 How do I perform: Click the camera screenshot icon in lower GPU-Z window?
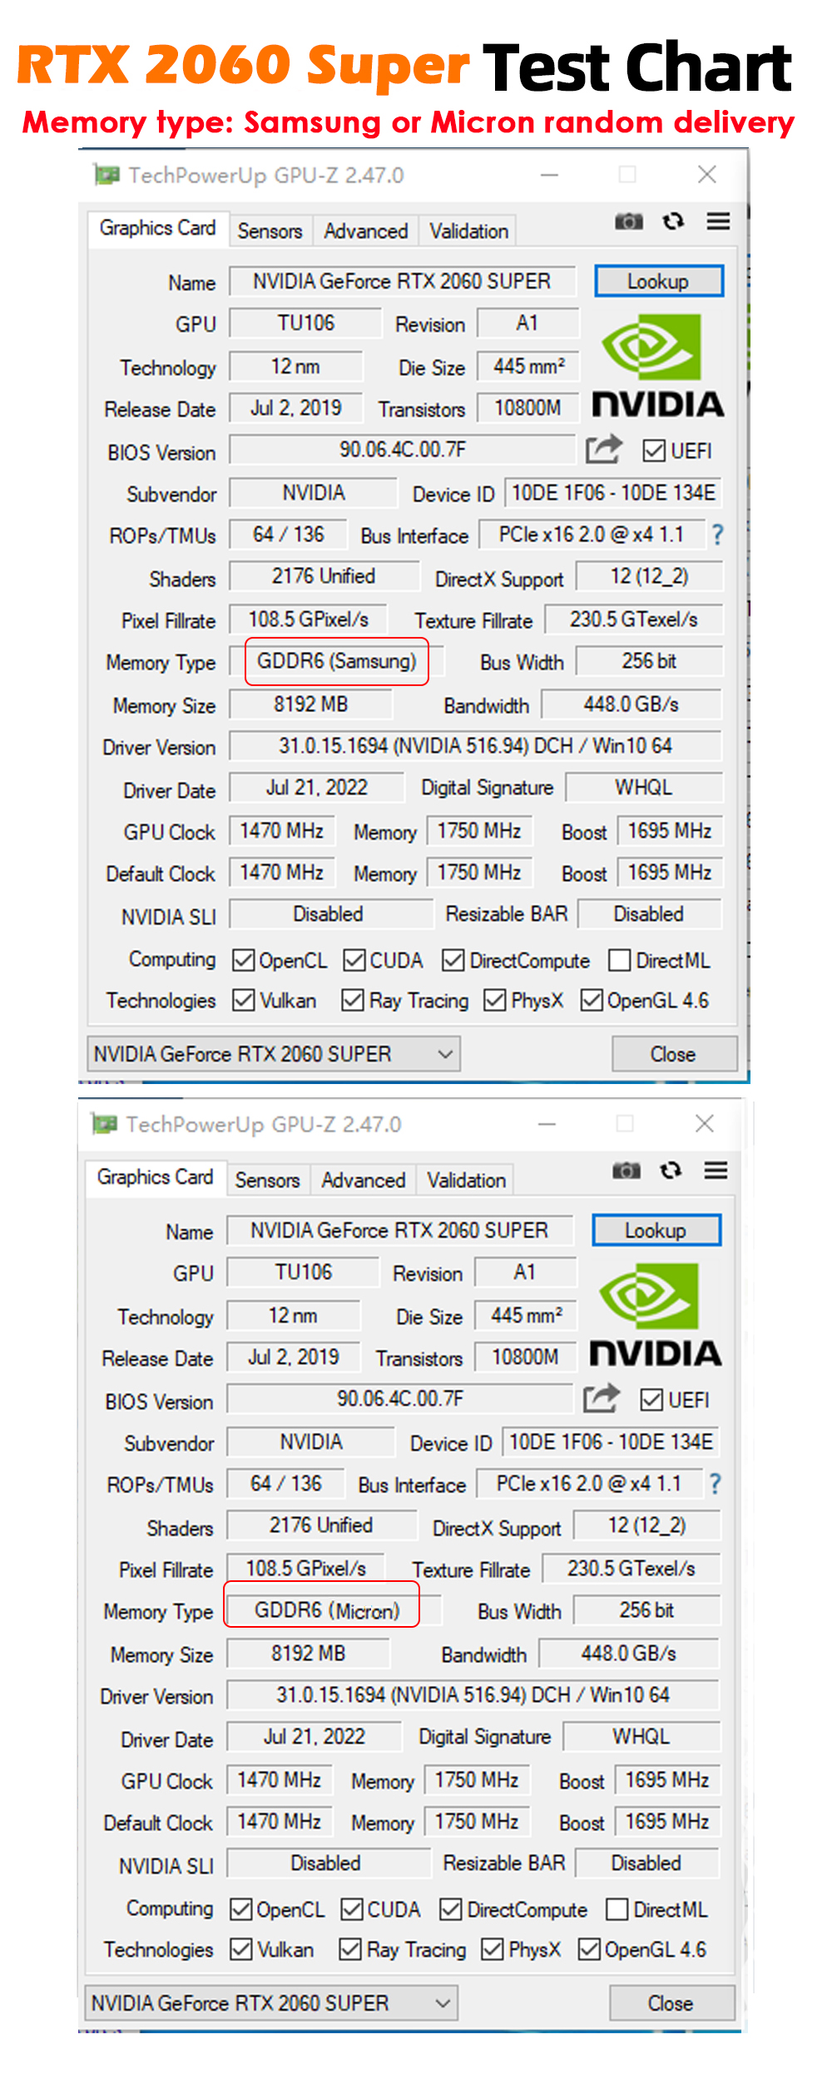click(626, 1171)
